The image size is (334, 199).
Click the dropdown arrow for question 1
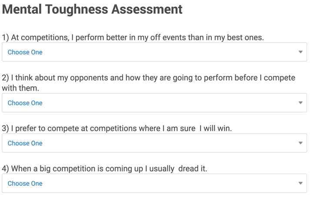[x=301, y=52]
